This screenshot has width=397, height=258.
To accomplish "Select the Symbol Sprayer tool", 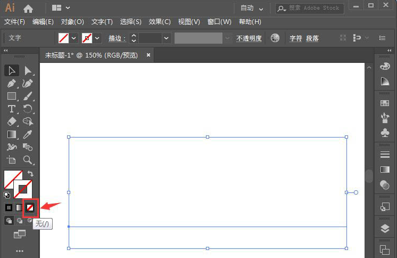I will click(12, 147).
